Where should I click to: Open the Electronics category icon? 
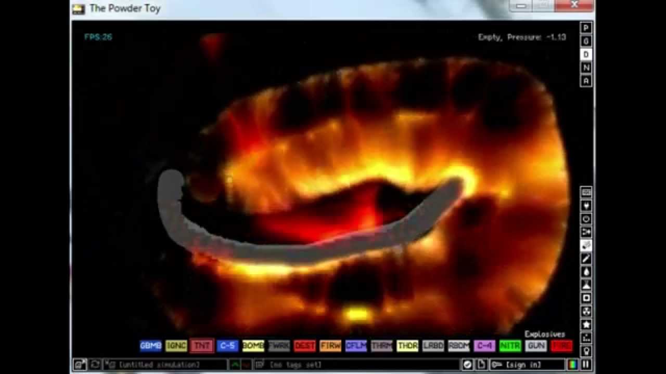coord(586,206)
